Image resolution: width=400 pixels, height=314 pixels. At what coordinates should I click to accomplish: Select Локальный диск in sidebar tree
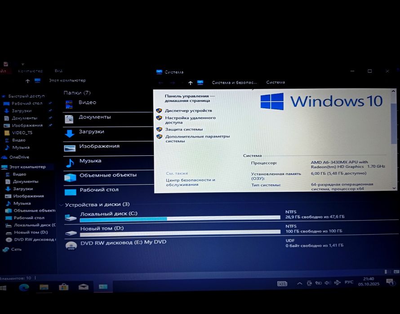pyautogui.click(x=35, y=225)
